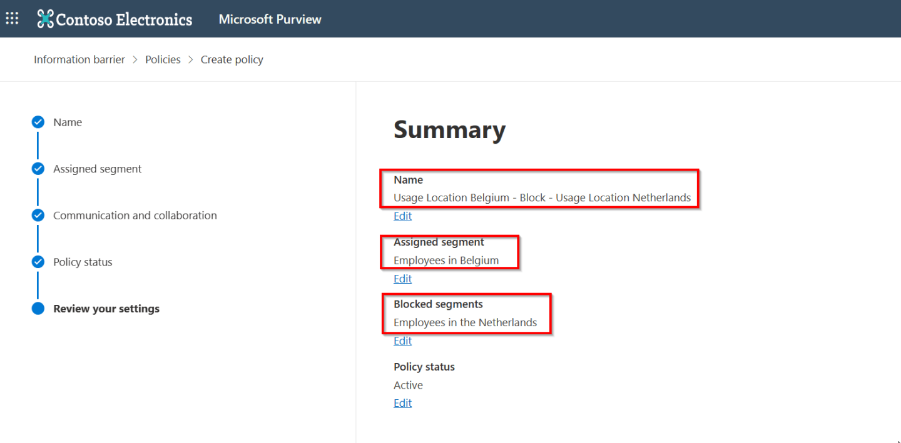Image resolution: width=901 pixels, height=443 pixels.
Task: Edit the Policy status
Action: click(402, 403)
